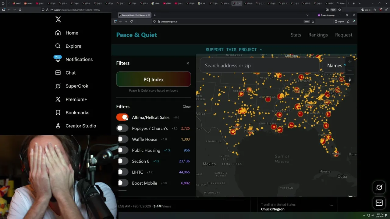
Task: Click the SuperGrok slashed-circle icon
Action: tap(58, 86)
